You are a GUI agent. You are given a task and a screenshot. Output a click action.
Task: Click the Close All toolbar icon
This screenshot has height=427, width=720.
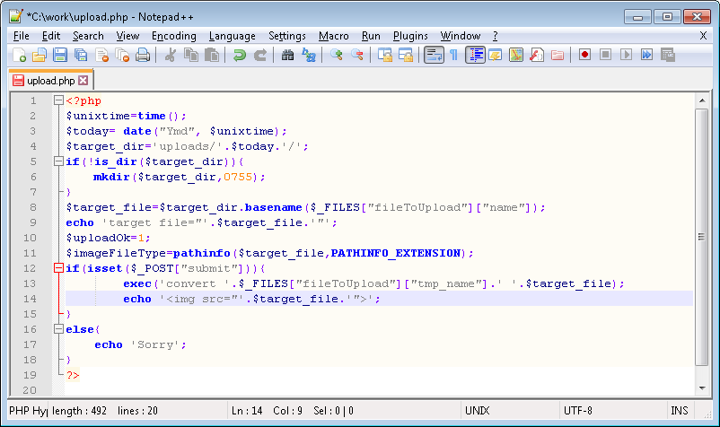[x=122, y=55]
